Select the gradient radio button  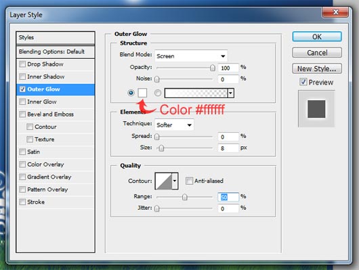tap(158, 93)
